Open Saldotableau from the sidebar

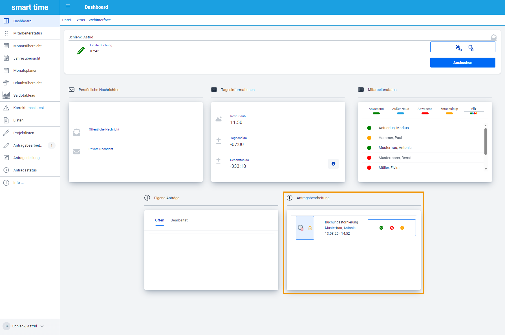[24, 95]
